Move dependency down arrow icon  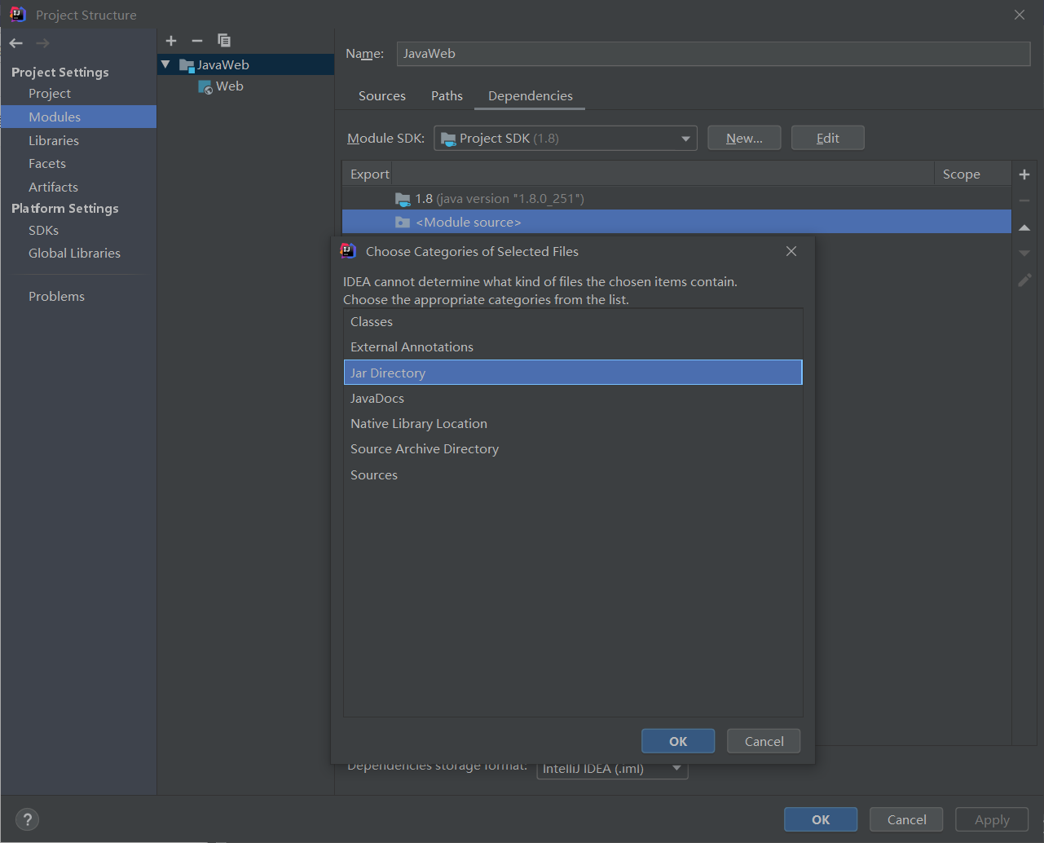1024,254
